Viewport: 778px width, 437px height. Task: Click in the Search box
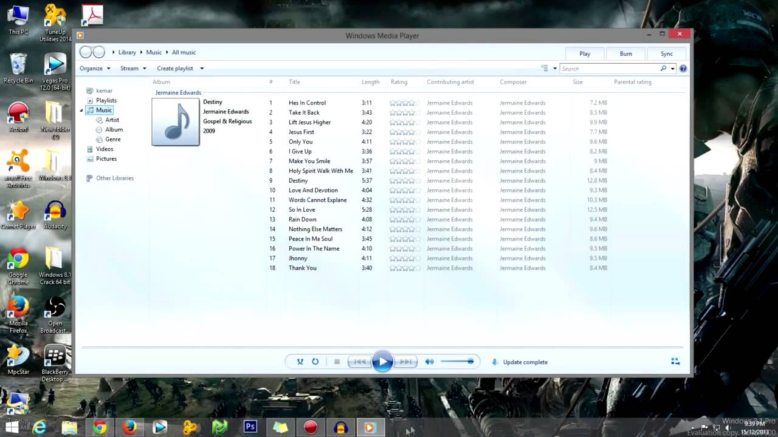point(610,69)
